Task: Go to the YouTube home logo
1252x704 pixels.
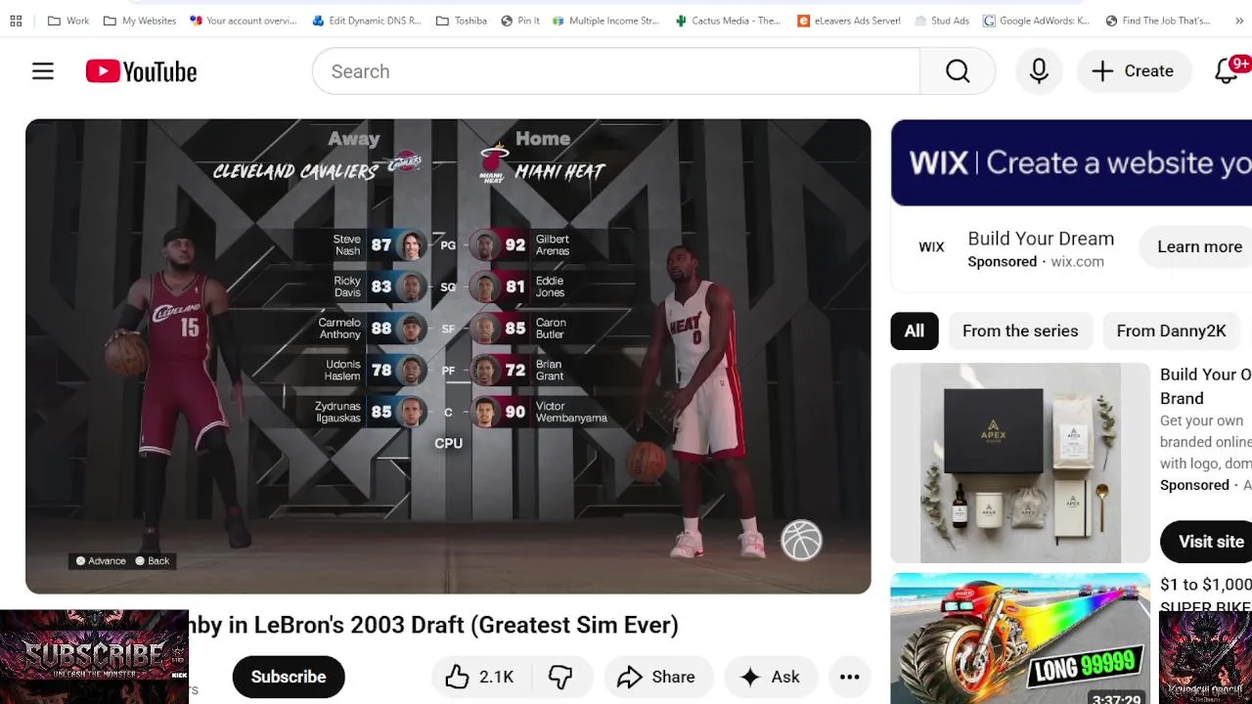Action: point(141,71)
